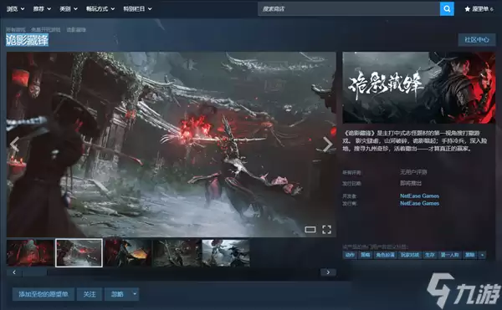
Task: Focus the store search input field
Action: 349,9
